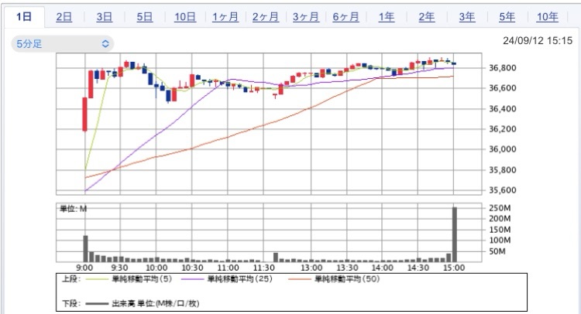The width and height of the screenshot is (581, 314).
Task: Click the 250M volume axis label
Action: 500,208
